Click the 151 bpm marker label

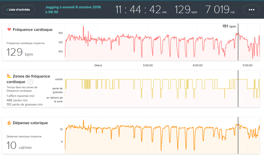(229, 26)
